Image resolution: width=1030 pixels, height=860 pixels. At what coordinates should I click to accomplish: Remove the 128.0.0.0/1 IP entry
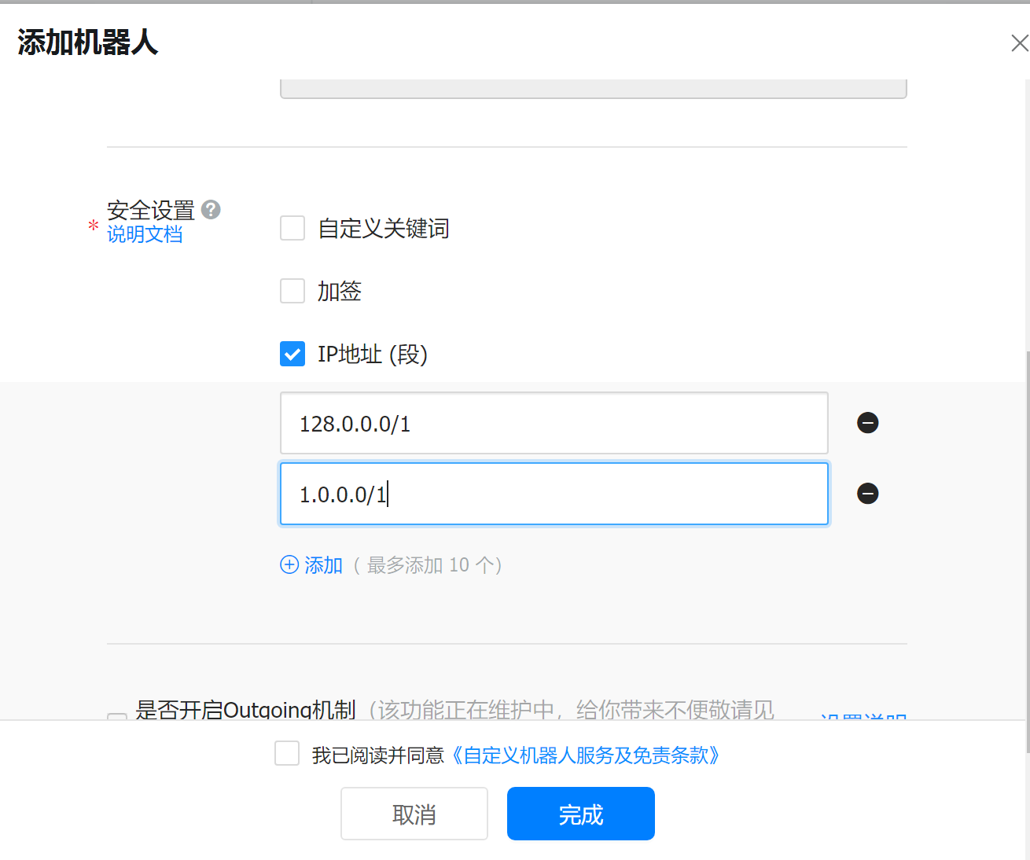[867, 423]
